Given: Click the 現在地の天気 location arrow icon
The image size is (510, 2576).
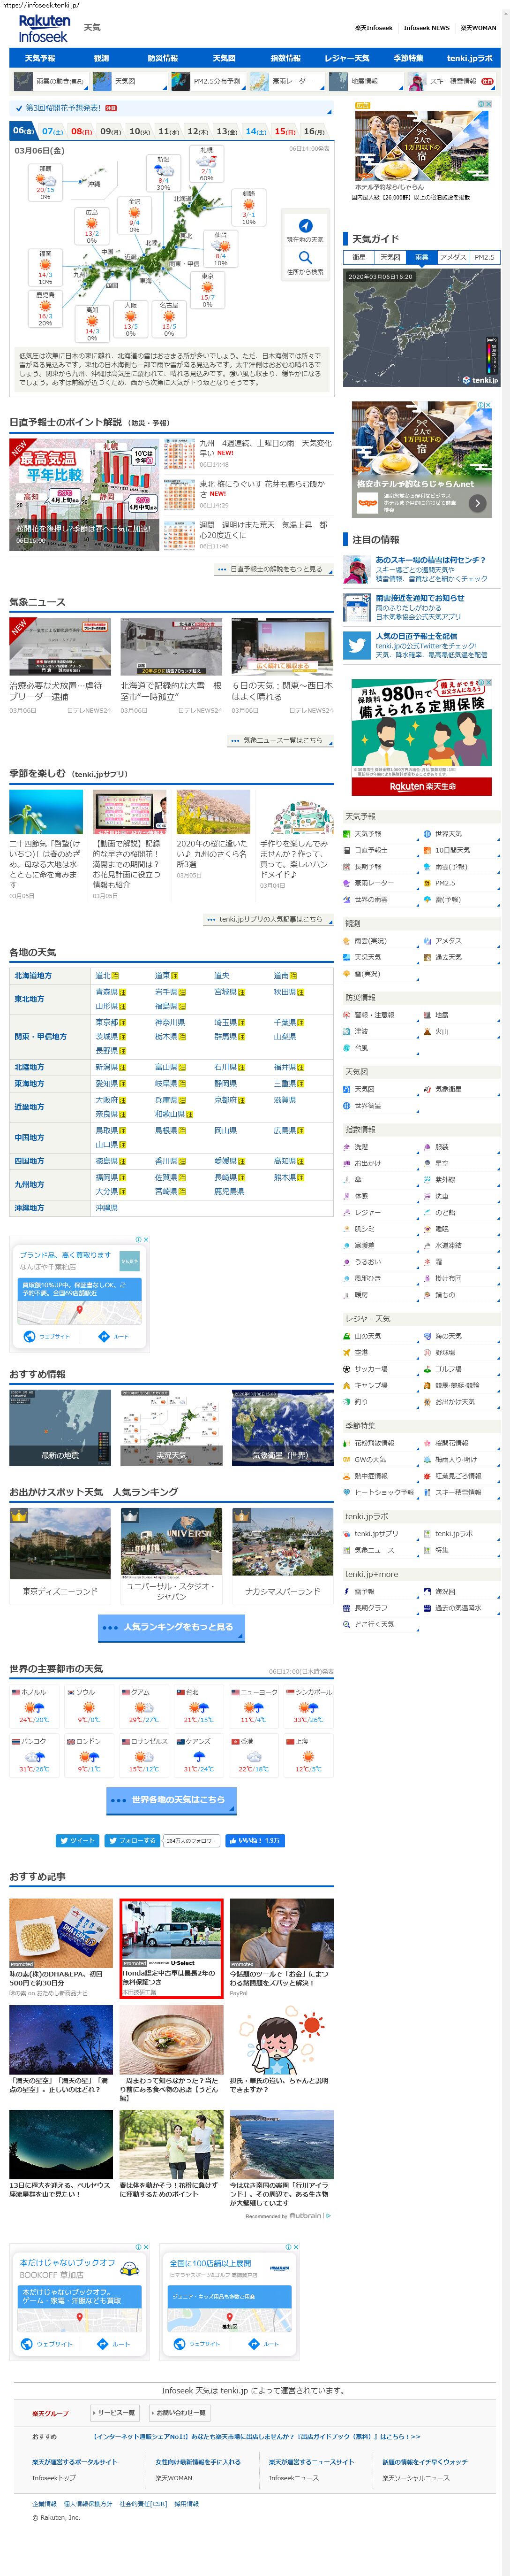Looking at the screenshot, I should (x=306, y=225).
